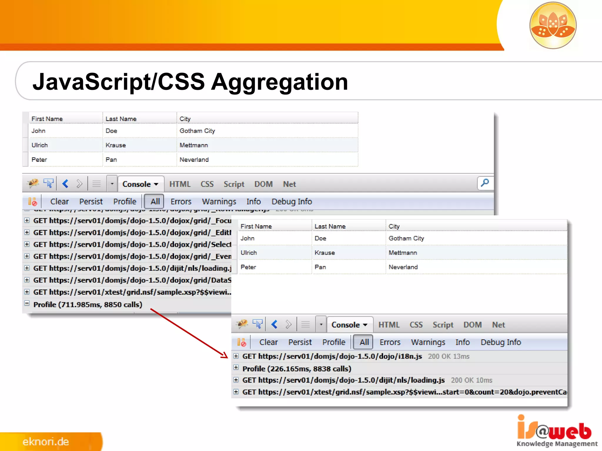Click Profile in lower console toolbar
This screenshot has height=451, width=602.
click(x=334, y=342)
